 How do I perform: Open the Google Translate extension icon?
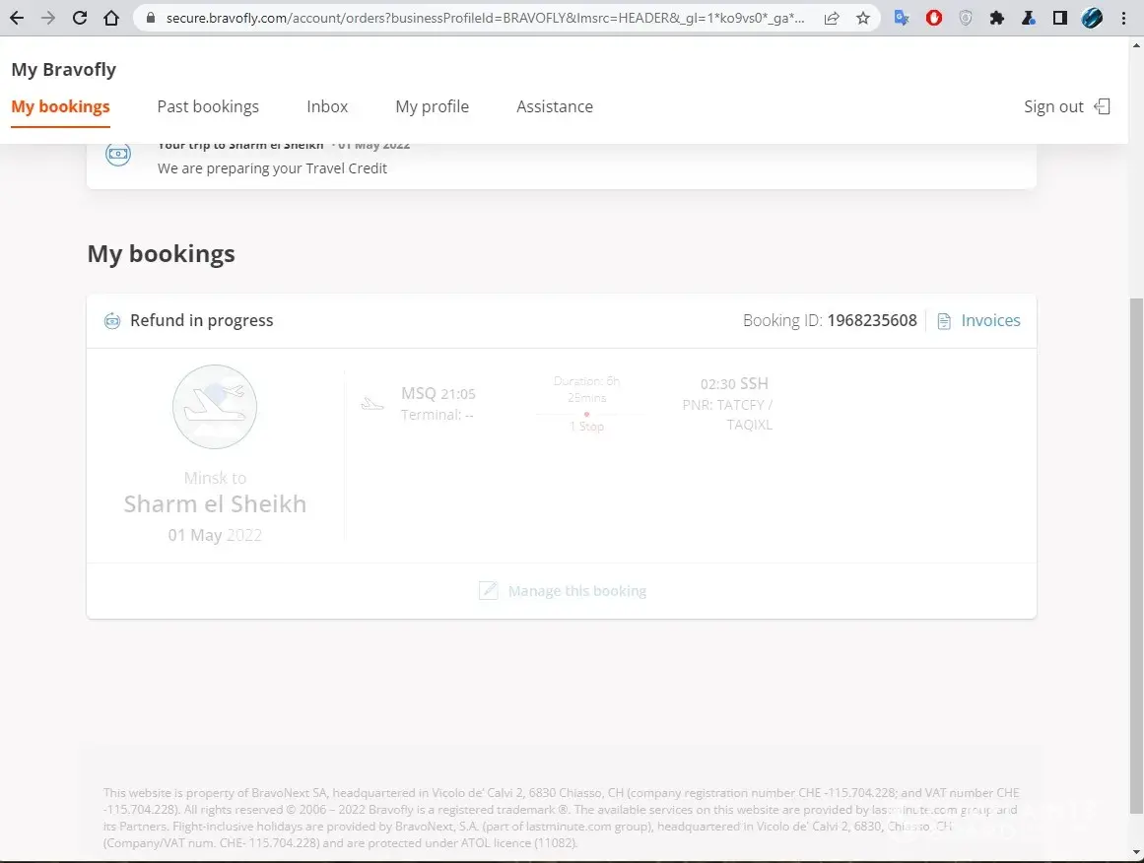902,19
